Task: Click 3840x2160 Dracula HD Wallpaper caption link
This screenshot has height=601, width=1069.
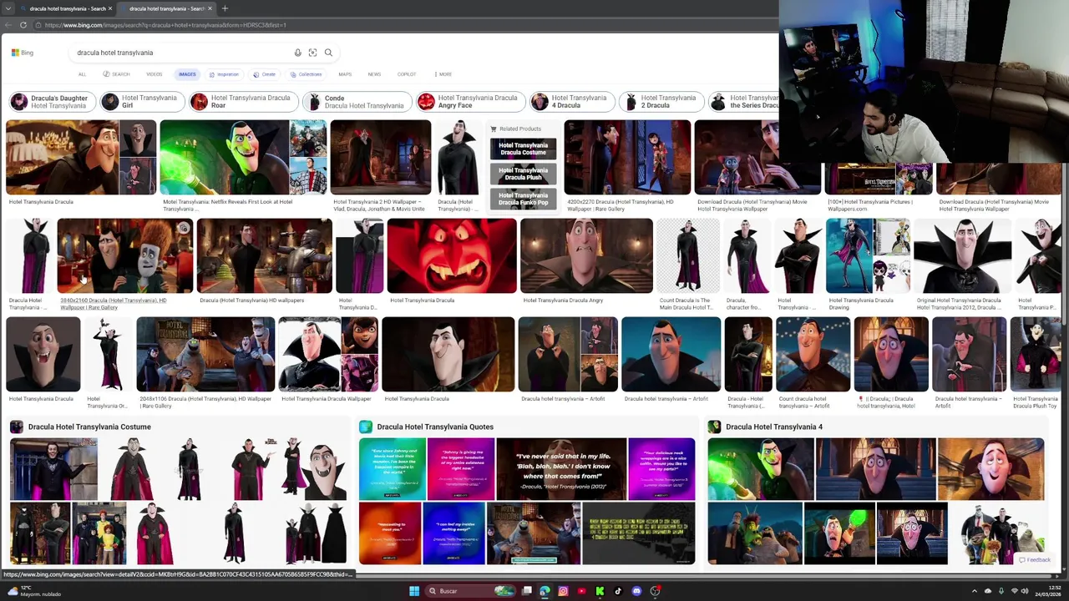Action: pyautogui.click(x=113, y=304)
